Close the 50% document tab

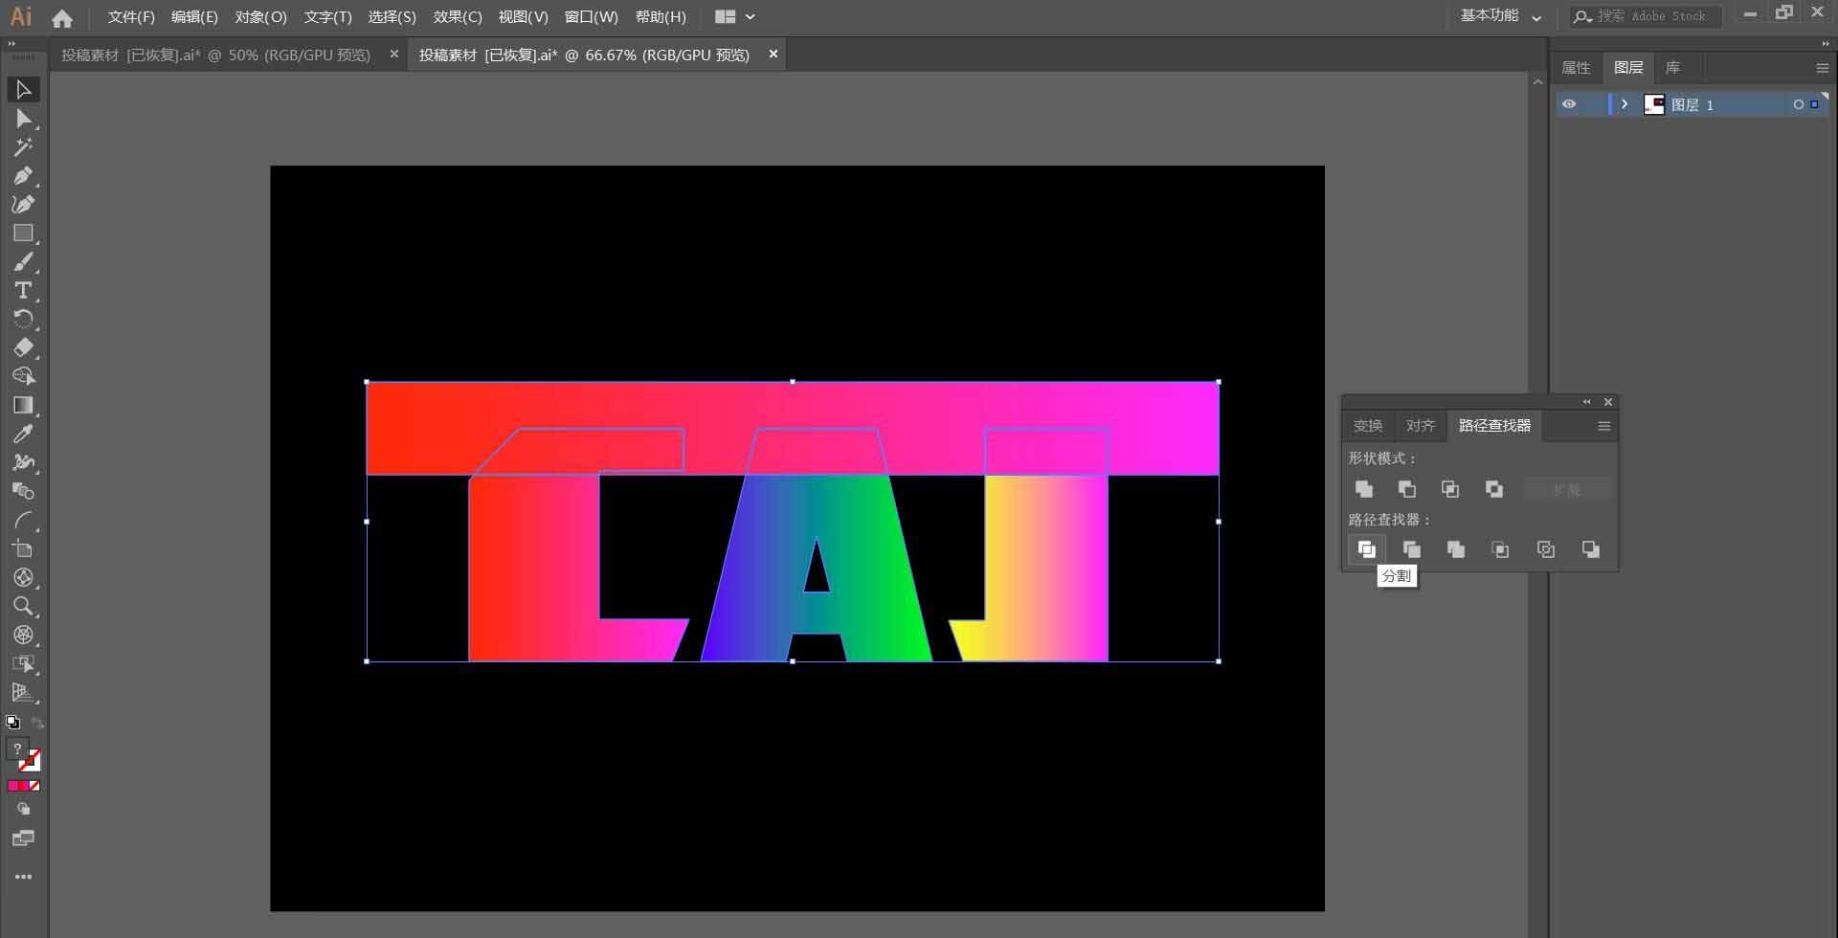point(393,55)
